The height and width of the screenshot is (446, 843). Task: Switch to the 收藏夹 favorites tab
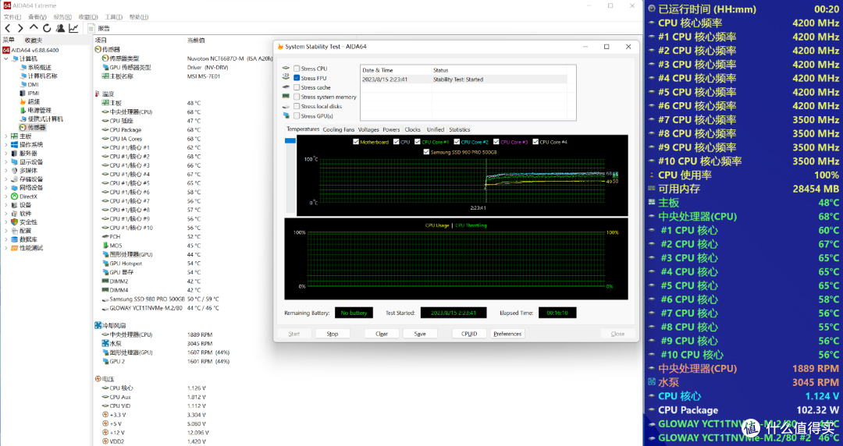click(34, 40)
